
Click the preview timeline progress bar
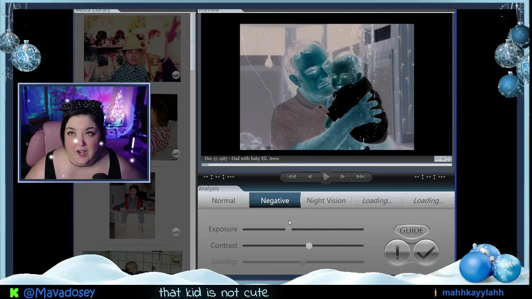coord(327,165)
